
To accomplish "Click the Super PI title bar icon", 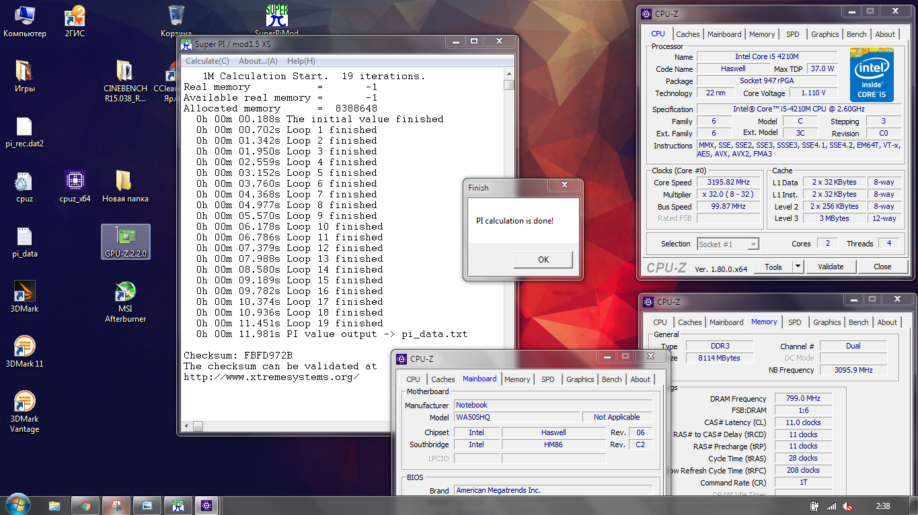I will pos(187,44).
